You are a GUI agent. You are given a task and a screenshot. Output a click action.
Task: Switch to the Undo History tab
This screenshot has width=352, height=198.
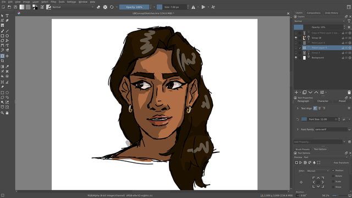pyautogui.click(x=332, y=13)
